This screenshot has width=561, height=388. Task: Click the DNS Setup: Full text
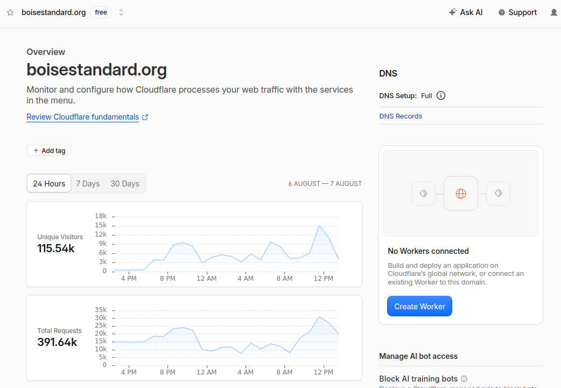[406, 96]
